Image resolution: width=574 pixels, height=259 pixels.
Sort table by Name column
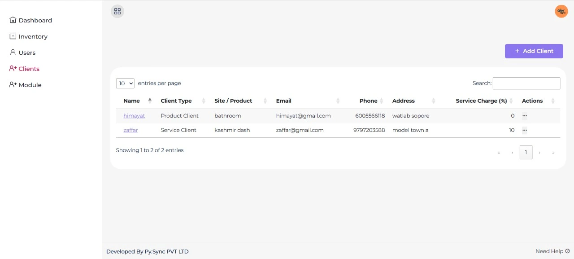(131, 101)
